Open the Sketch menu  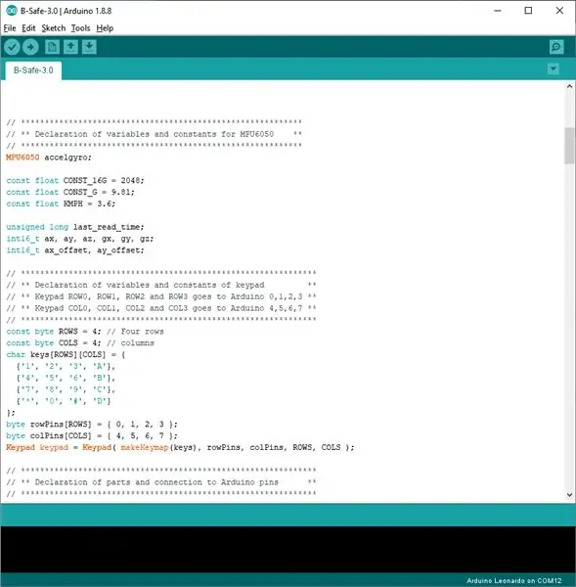tap(54, 28)
